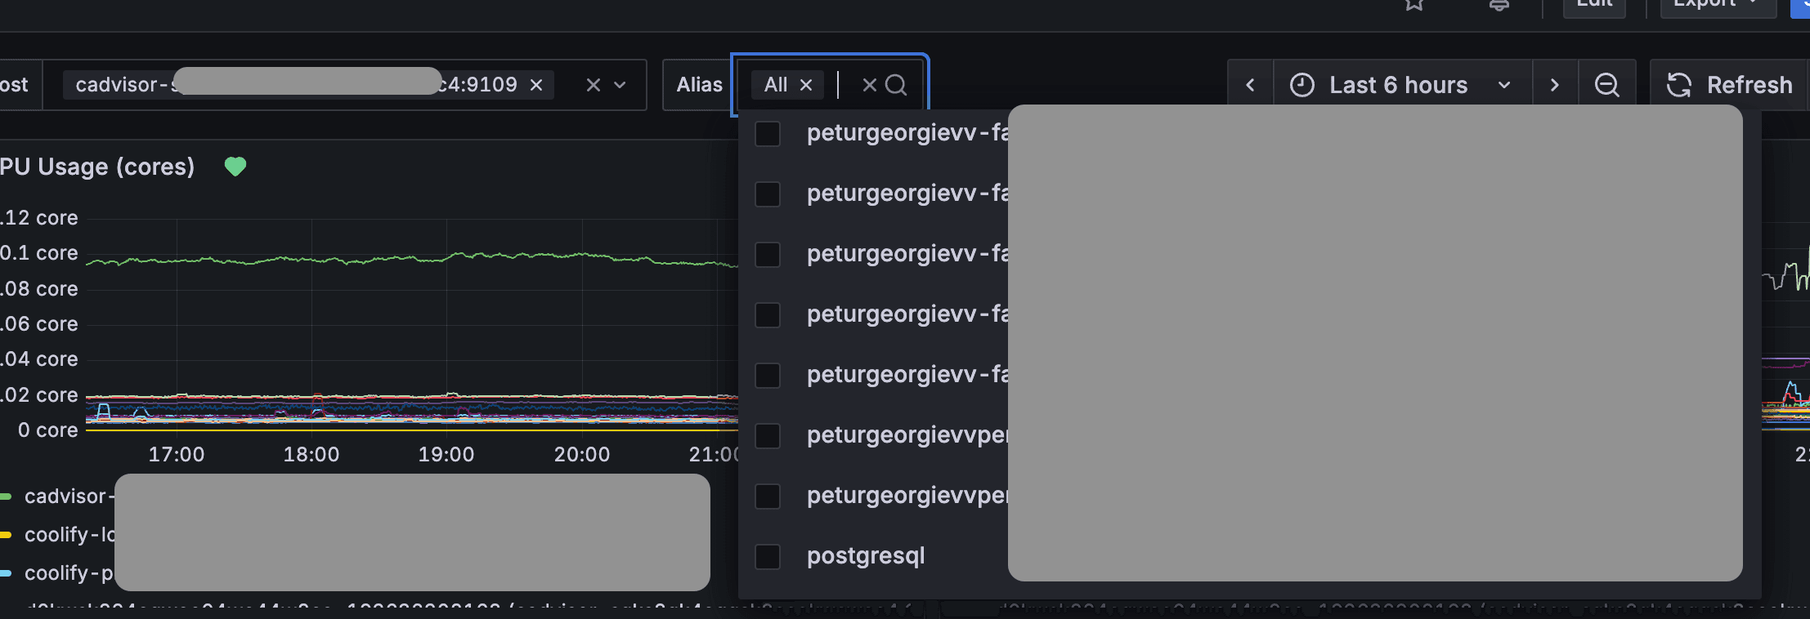Click the 17:00 time axis label

click(x=177, y=455)
